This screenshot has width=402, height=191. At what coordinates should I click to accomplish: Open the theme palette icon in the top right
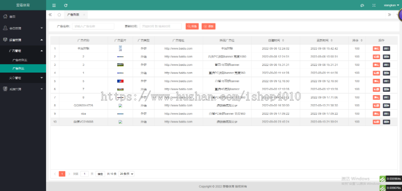362,5
